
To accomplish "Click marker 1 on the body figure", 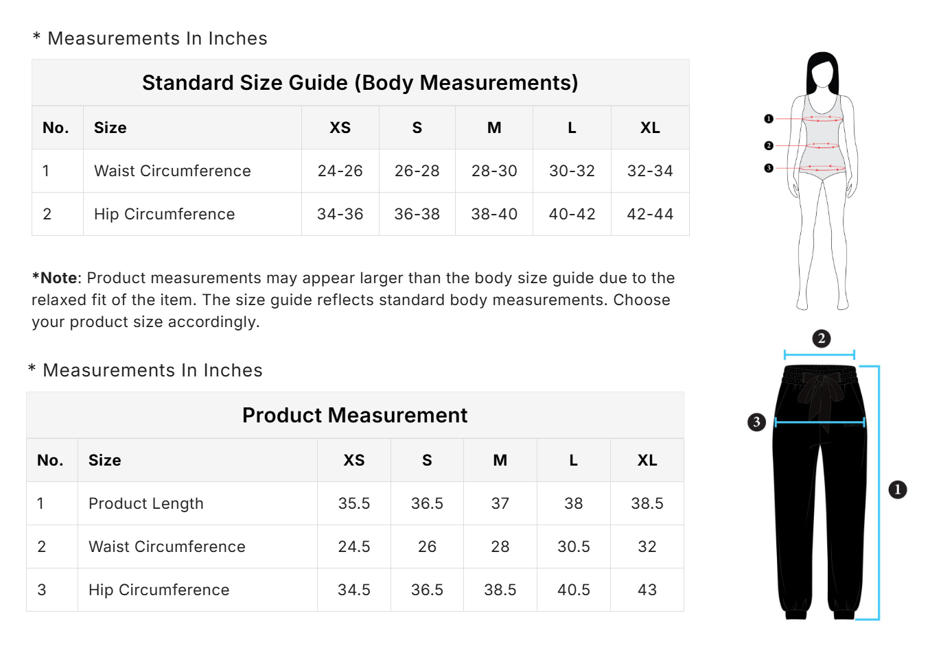I will (769, 119).
